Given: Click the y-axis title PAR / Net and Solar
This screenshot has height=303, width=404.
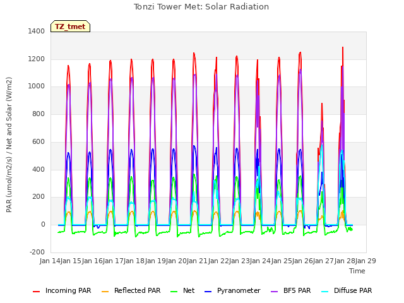Looking at the screenshot, I should pos(9,145).
